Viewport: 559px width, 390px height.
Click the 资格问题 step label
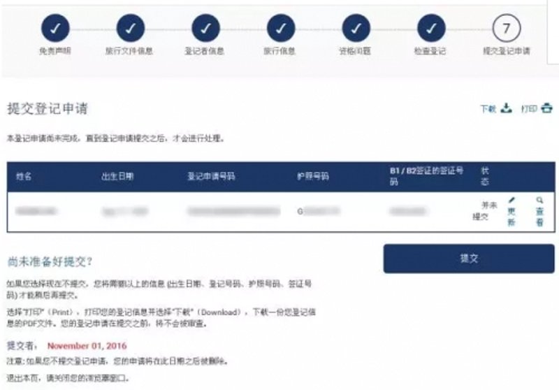355,51
